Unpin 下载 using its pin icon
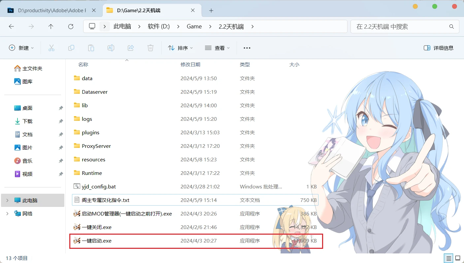 point(61,121)
